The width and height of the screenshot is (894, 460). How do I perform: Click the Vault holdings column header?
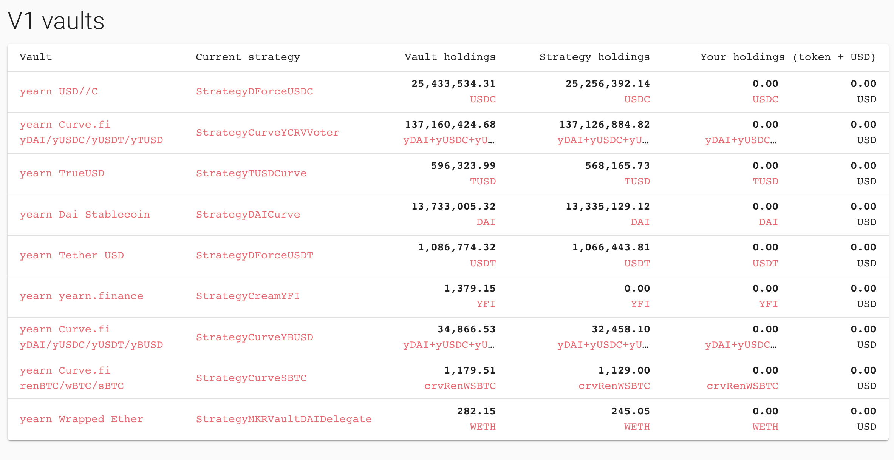[x=450, y=57]
